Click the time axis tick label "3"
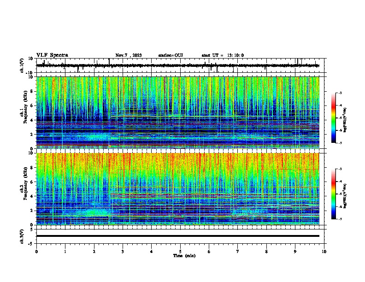365x282 pixels. tap(123, 252)
